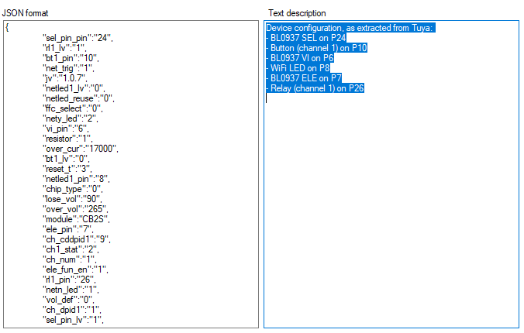Click the "lose_vol":"90" line
The height and width of the screenshot is (333, 524).
point(72,199)
